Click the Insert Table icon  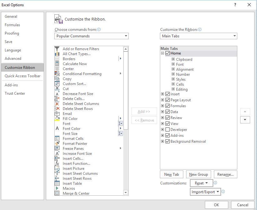click(57, 183)
